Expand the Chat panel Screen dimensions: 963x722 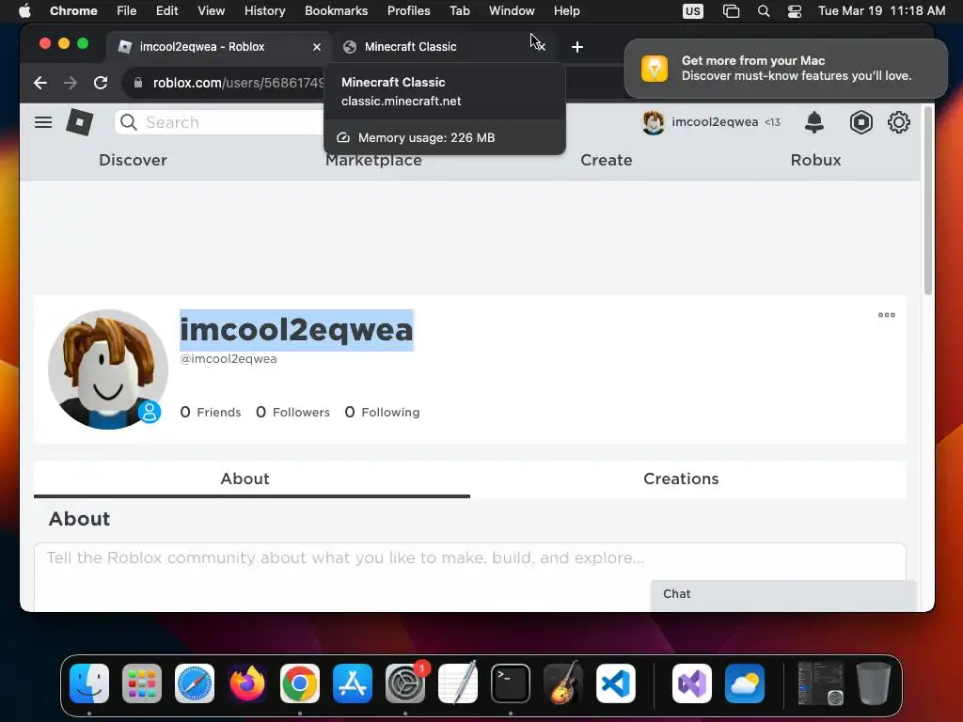(x=783, y=594)
